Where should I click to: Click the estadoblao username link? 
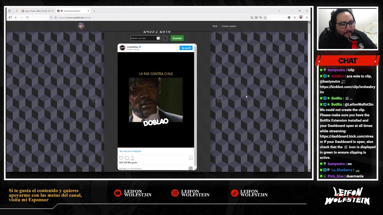click(x=133, y=47)
